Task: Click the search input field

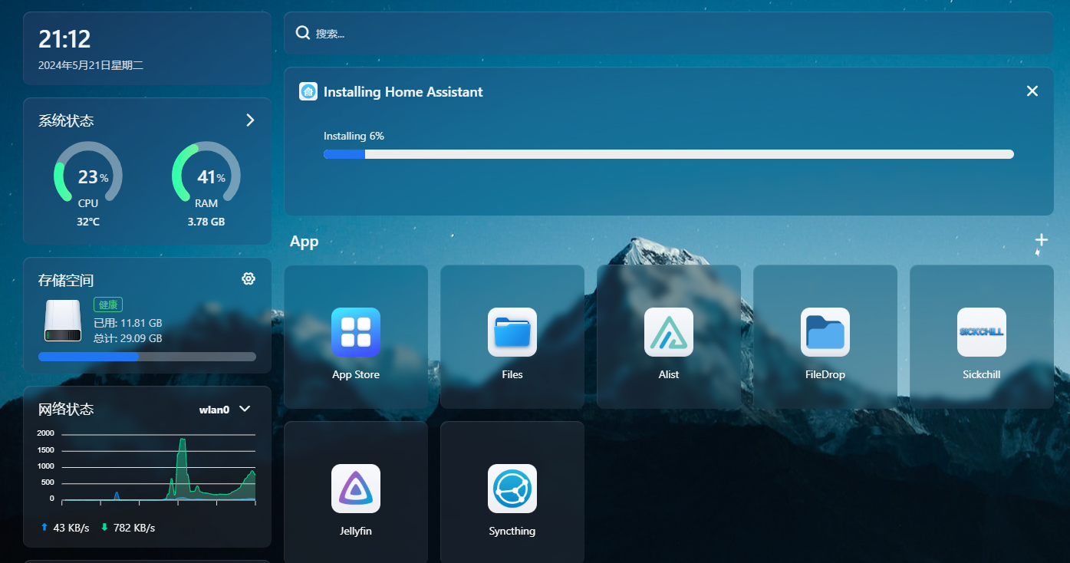Action: (x=669, y=33)
